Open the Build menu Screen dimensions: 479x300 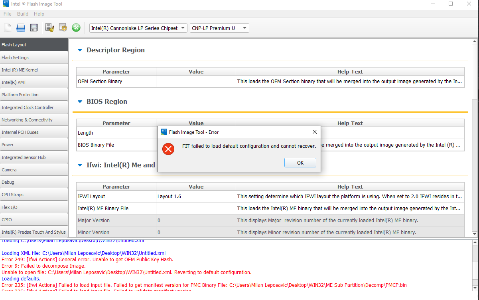(x=23, y=14)
